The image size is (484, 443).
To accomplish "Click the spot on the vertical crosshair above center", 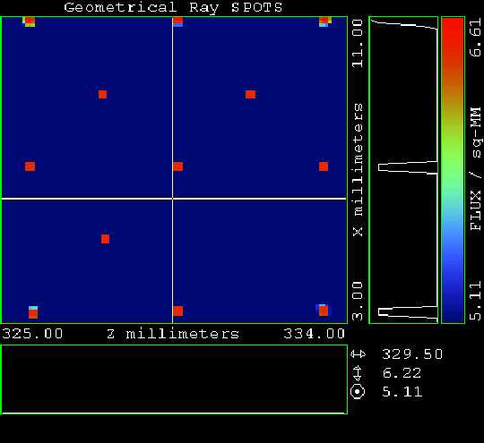I will pos(177,166).
